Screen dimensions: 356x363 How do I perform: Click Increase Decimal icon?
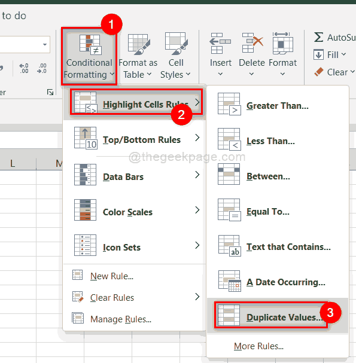pos(24,68)
